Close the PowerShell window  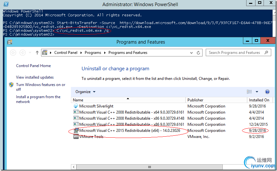click(x=271, y=3)
